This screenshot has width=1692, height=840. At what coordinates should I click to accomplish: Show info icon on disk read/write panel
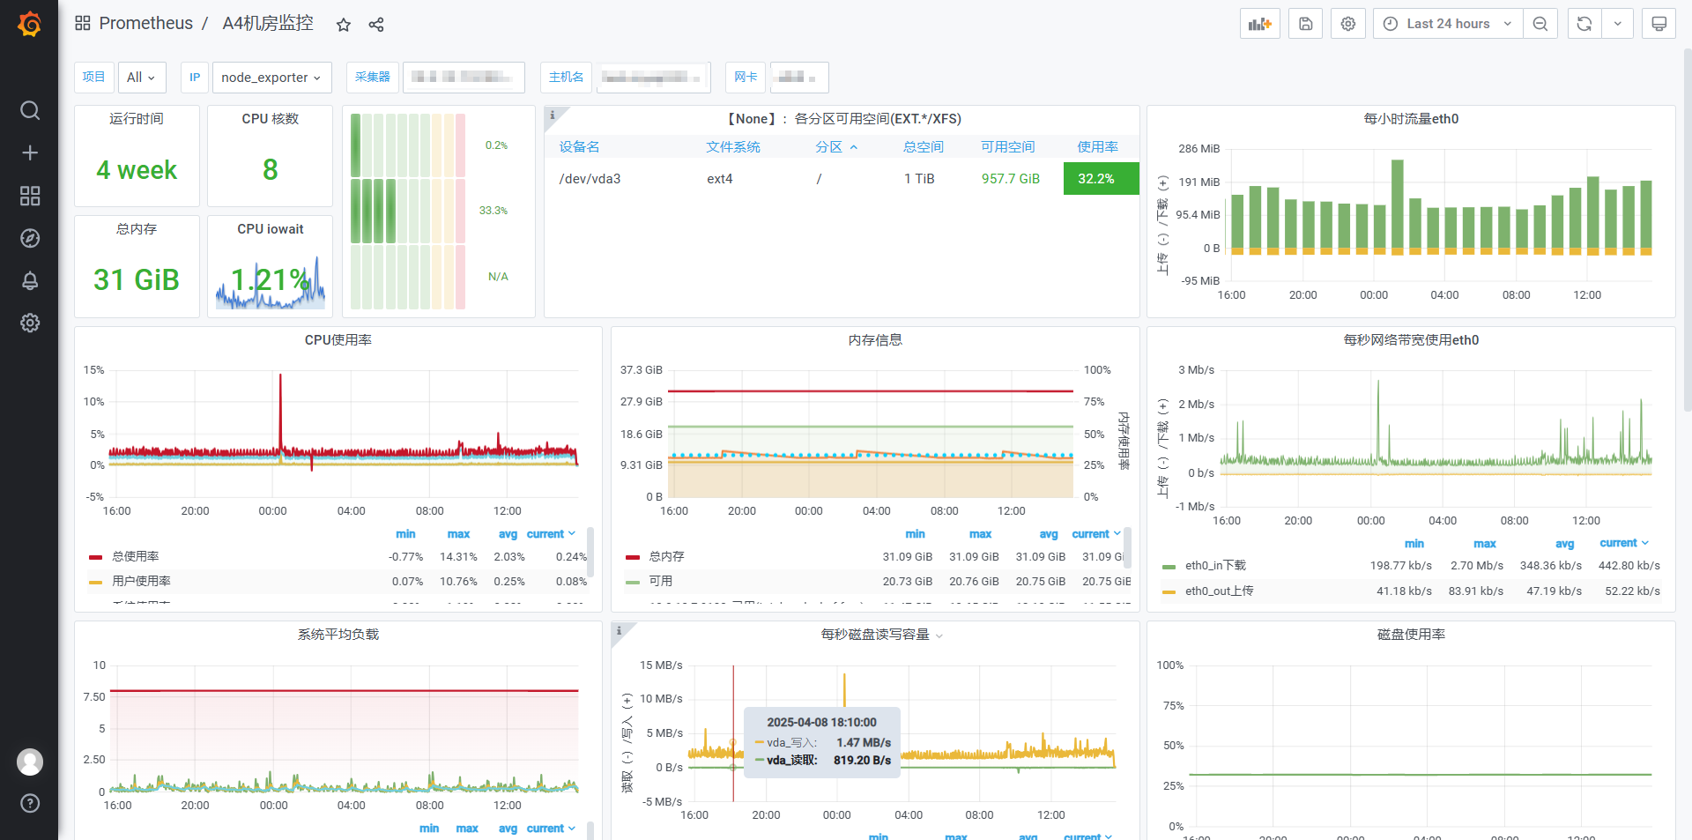(x=620, y=630)
